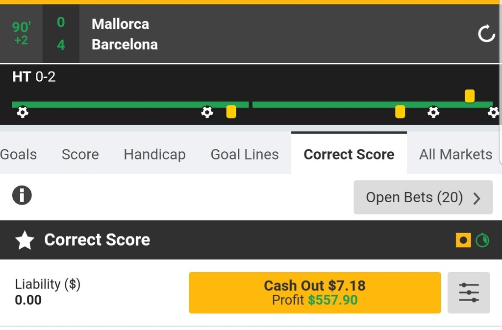Expand Open Bets (20) list
The height and width of the screenshot is (330, 502).
pos(423,197)
